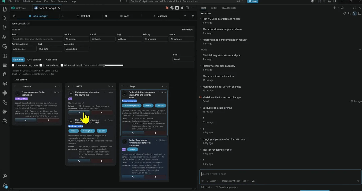Edit the todo card tagged devops
The width and height of the screenshot is (362, 191).
pos(79,161)
